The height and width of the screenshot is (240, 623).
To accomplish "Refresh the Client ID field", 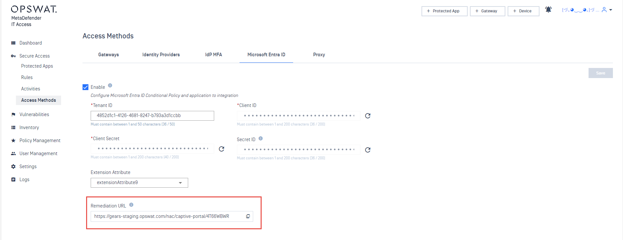I will (368, 116).
